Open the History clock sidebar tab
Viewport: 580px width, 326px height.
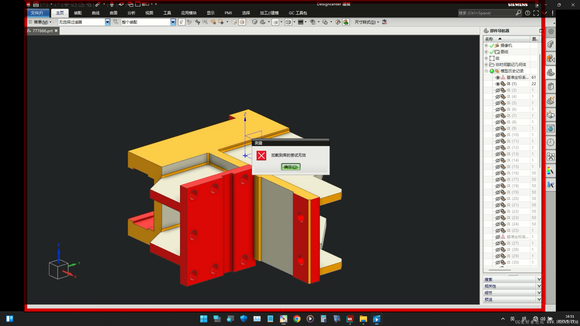550,142
